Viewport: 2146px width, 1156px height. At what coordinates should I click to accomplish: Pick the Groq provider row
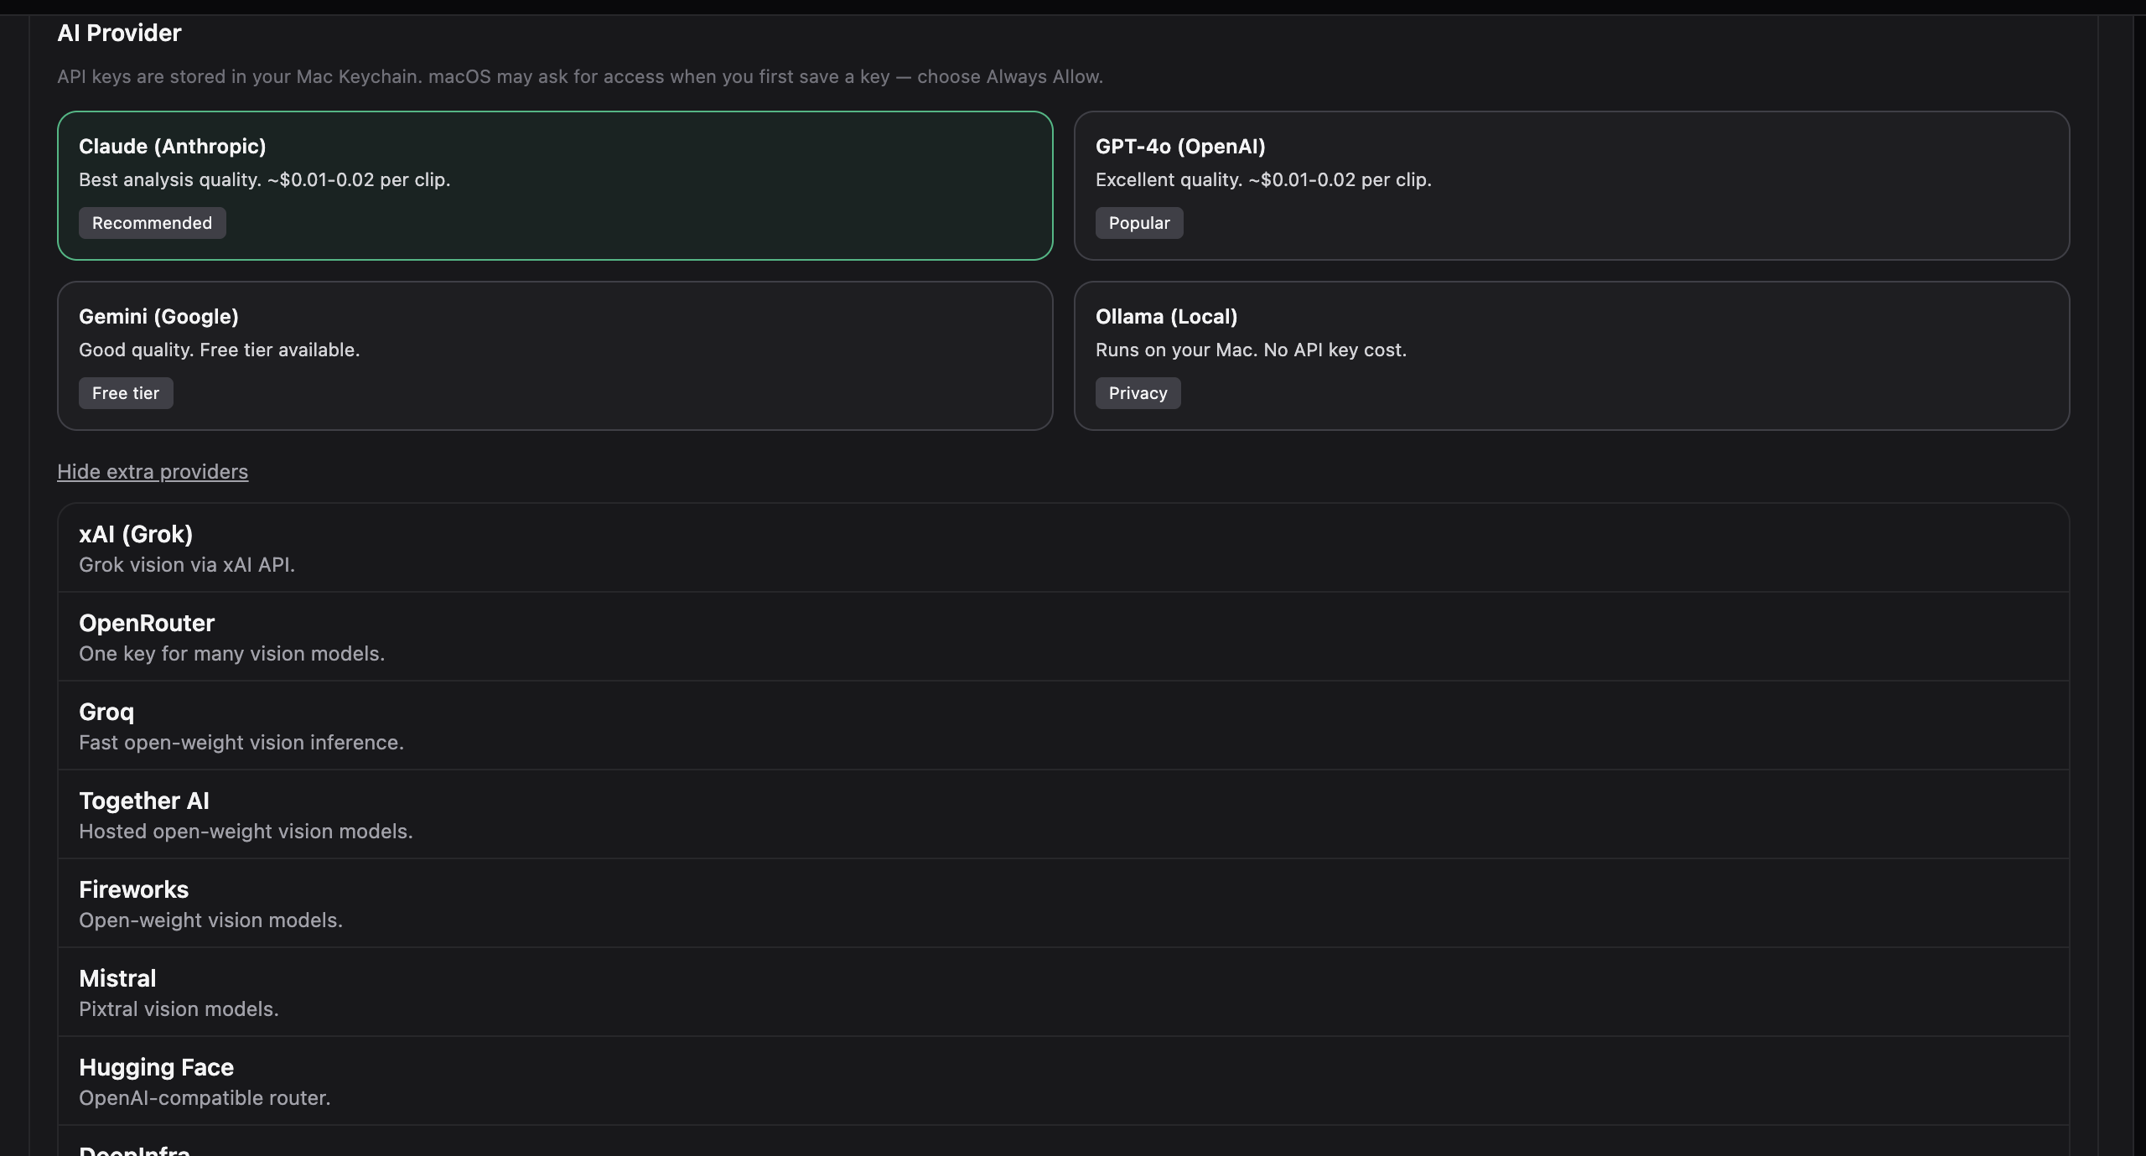[1063, 726]
